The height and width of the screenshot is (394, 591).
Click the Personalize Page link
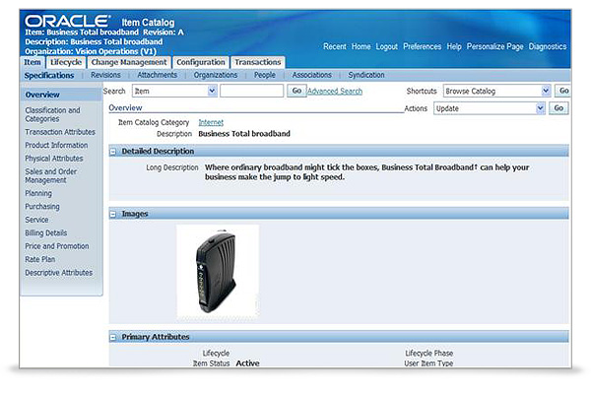494,46
